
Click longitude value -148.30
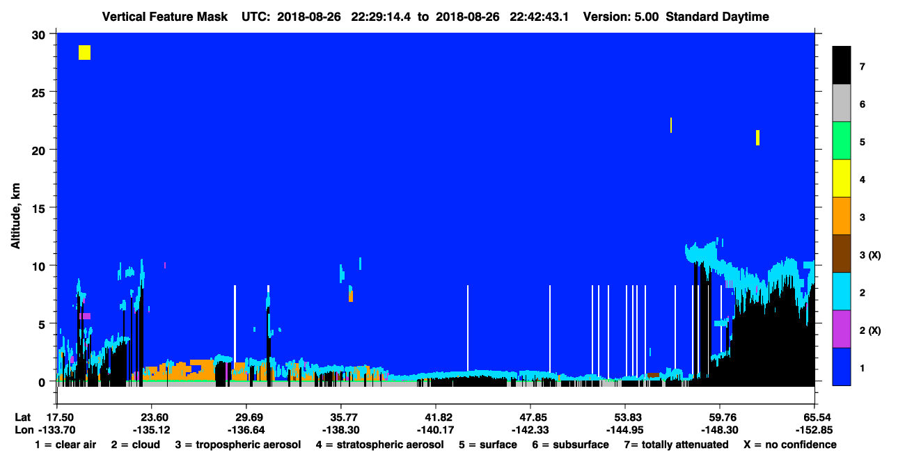[719, 429]
